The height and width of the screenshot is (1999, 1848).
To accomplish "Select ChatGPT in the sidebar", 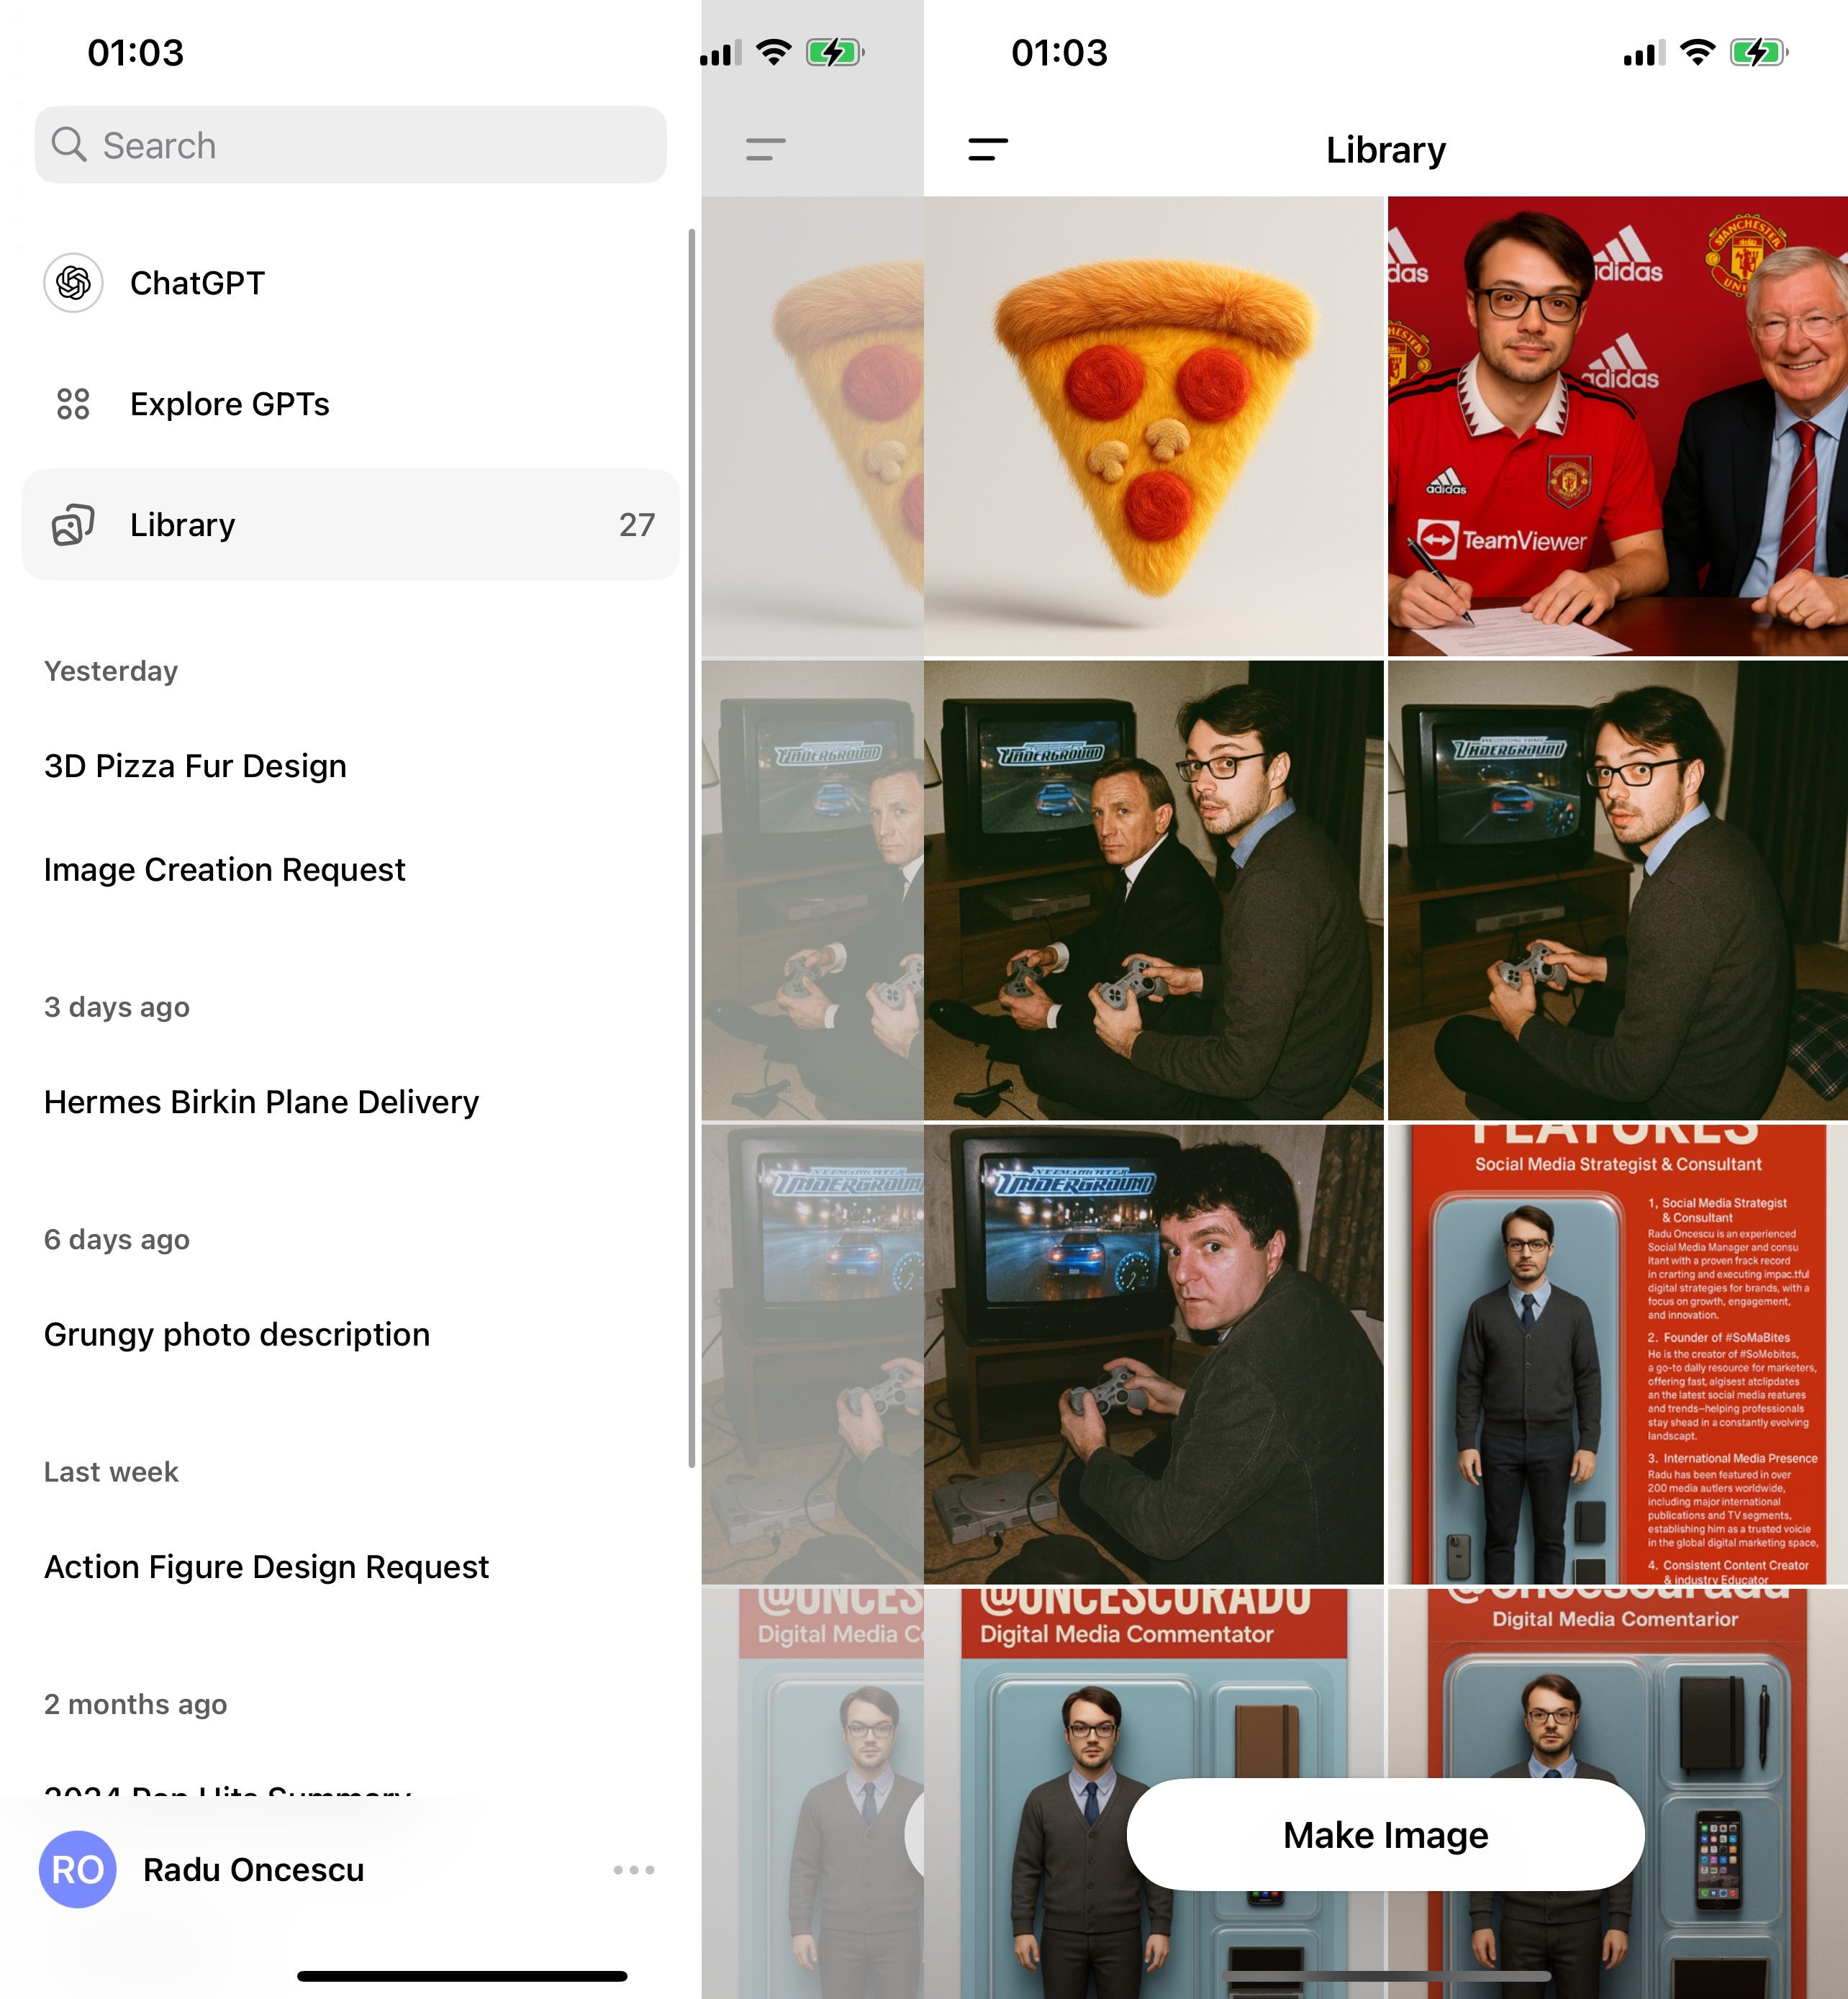I will click(351, 283).
